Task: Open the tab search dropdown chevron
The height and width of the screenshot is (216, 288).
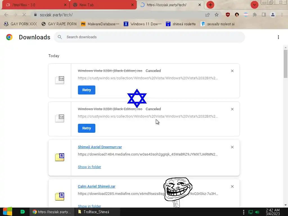Action: [x=254, y=5]
